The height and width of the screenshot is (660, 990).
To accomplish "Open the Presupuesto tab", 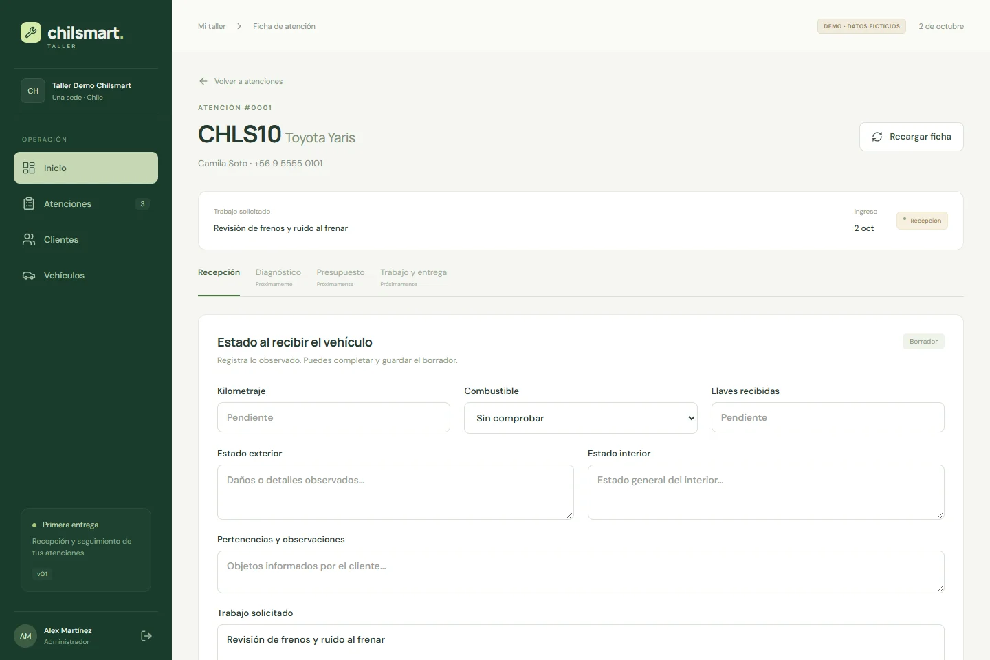I will (340, 277).
